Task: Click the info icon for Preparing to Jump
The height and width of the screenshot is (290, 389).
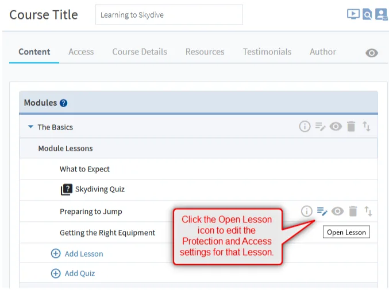Action: (x=307, y=211)
